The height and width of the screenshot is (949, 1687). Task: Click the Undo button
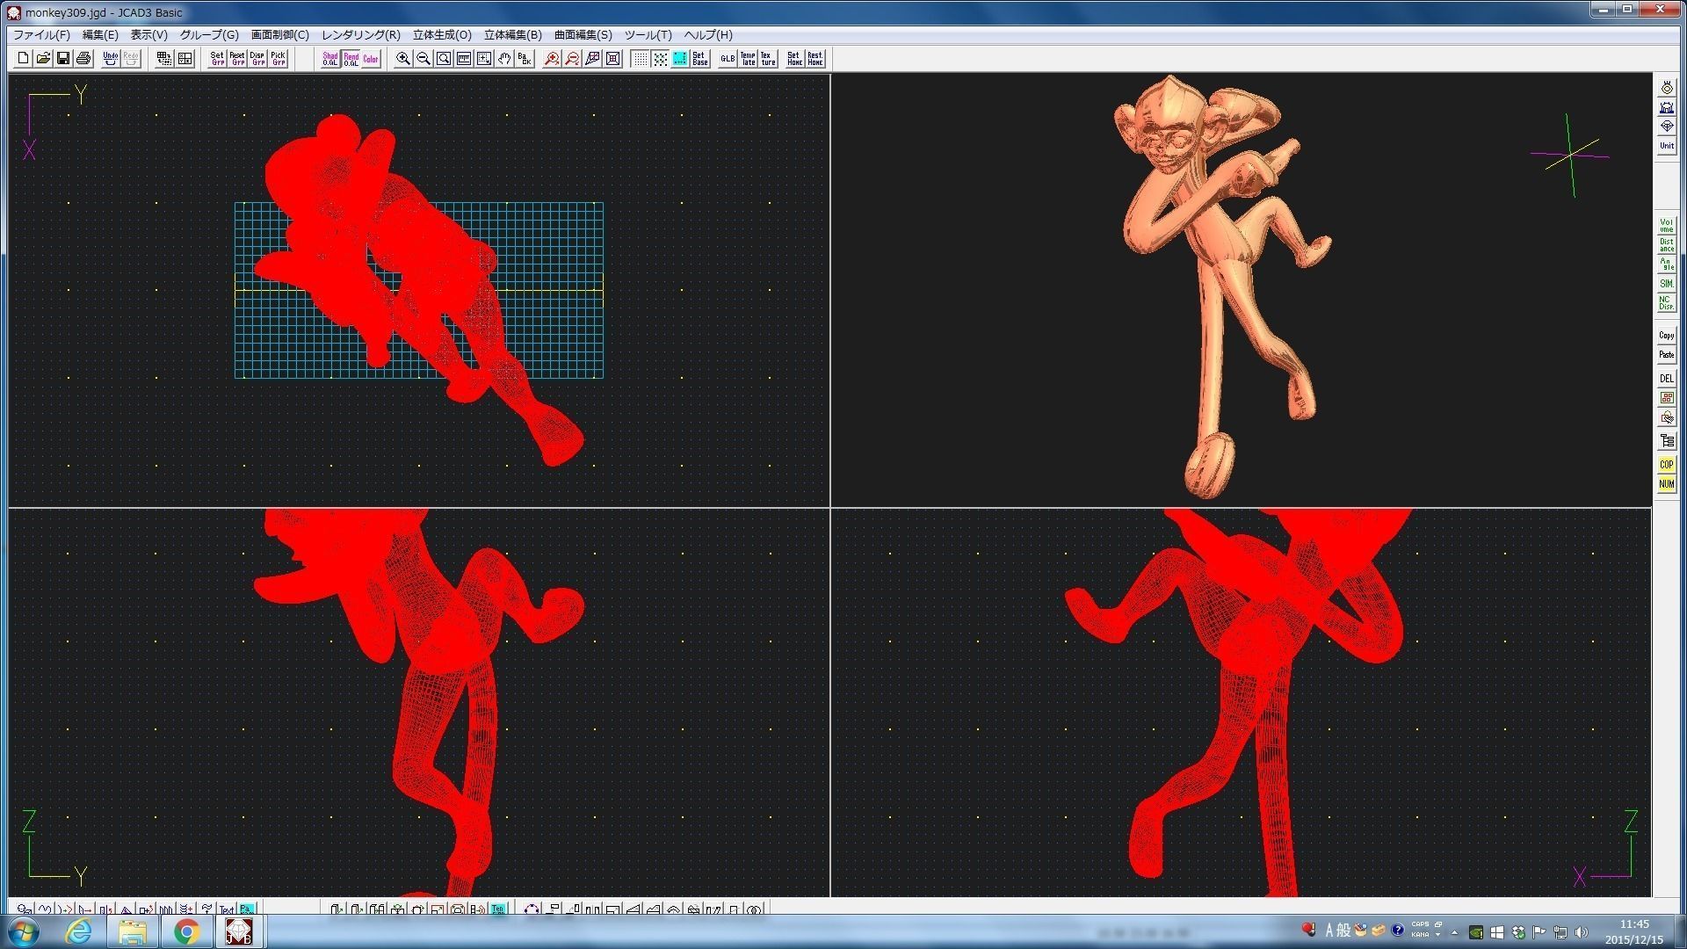110,59
